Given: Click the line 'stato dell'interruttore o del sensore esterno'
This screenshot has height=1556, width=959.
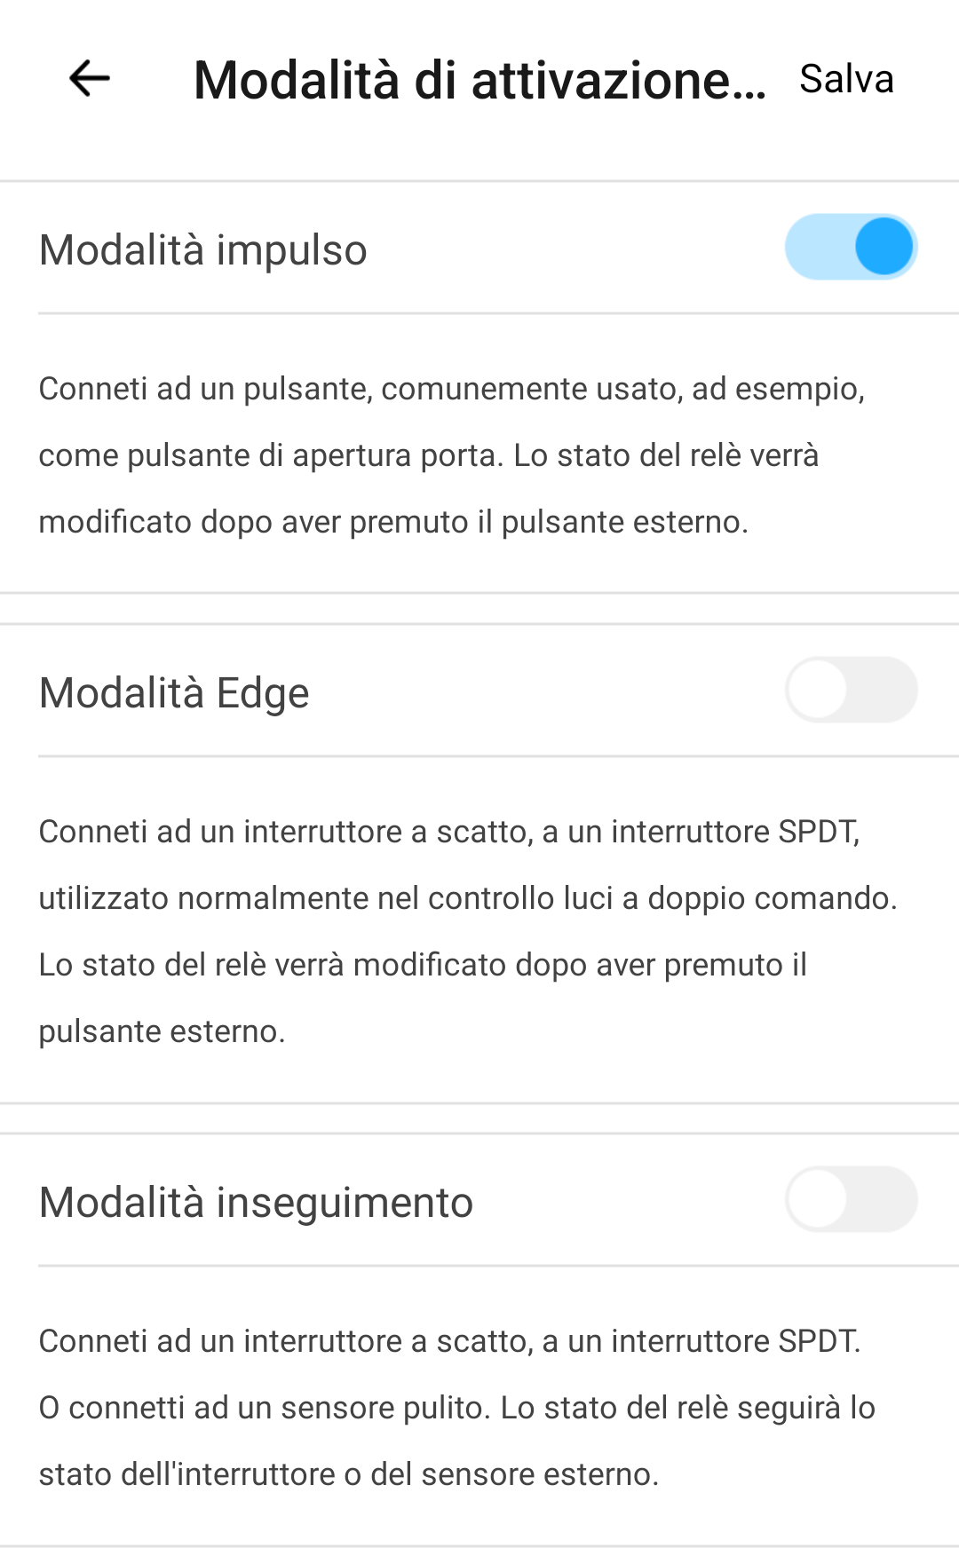Looking at the screenshot, I should coord(348,1474).
